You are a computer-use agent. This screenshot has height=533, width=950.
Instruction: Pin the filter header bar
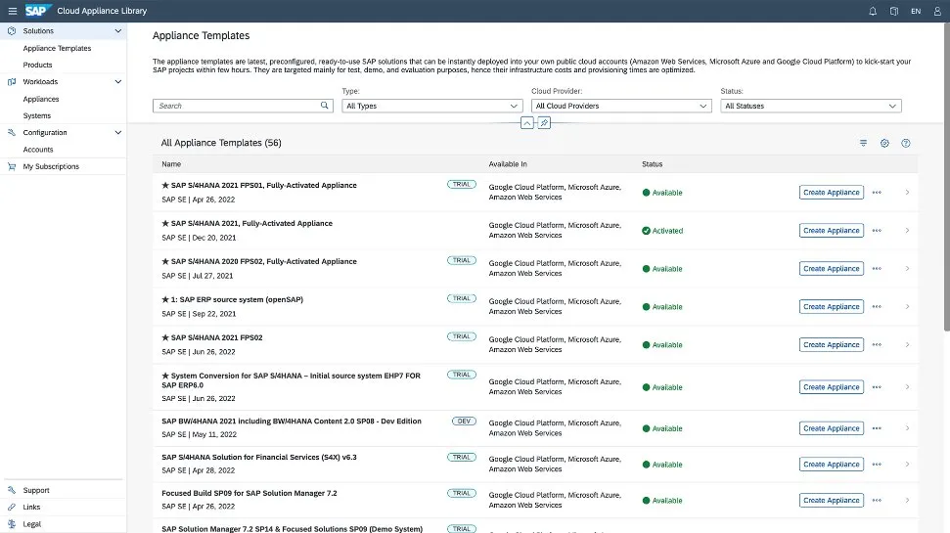click(x=545, y=123)
